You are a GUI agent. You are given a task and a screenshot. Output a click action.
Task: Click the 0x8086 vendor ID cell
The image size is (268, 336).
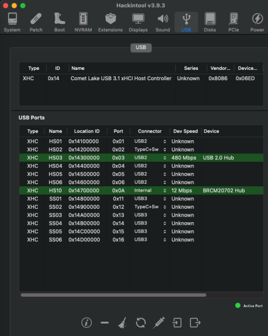[218, 78]
